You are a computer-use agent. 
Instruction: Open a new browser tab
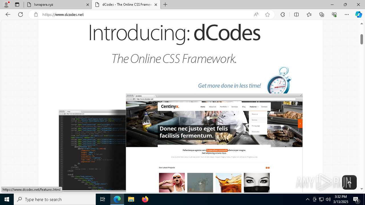[x=165, y=5]
